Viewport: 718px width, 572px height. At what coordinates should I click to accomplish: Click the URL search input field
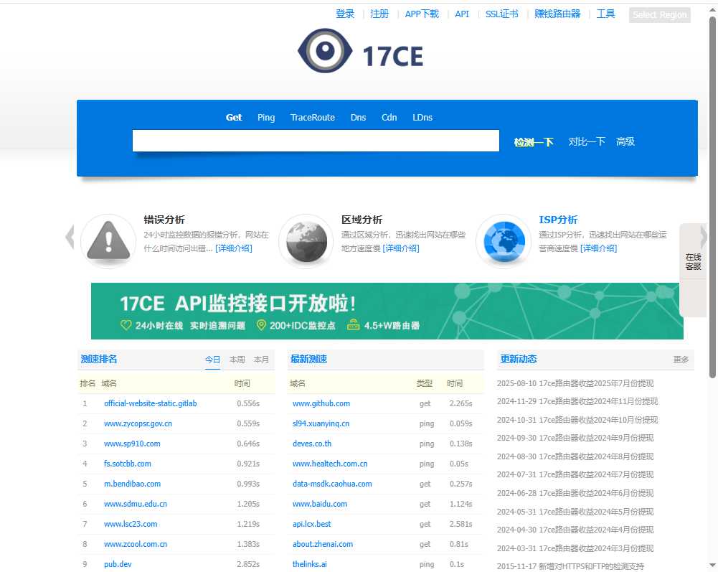[x=316, y=141]
